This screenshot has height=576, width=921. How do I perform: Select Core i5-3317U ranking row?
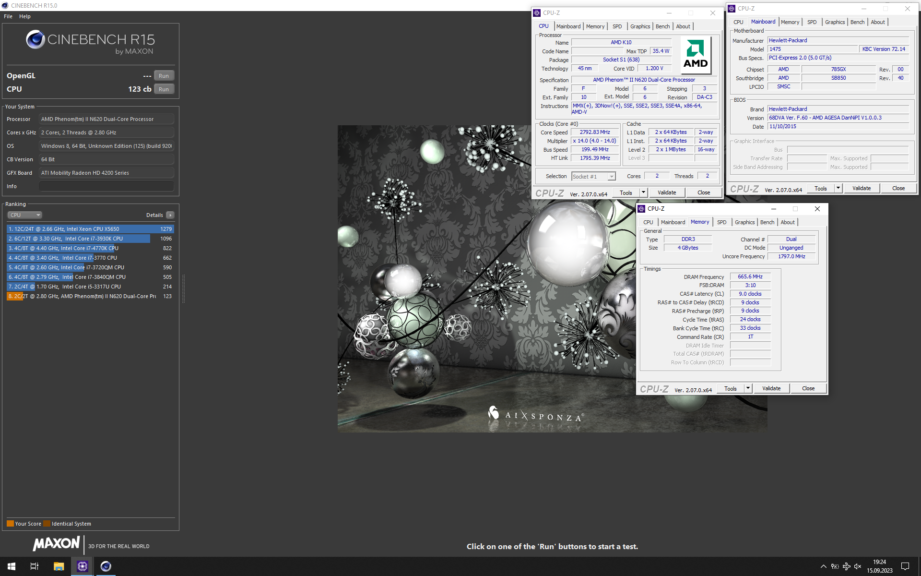pos(90,287)
